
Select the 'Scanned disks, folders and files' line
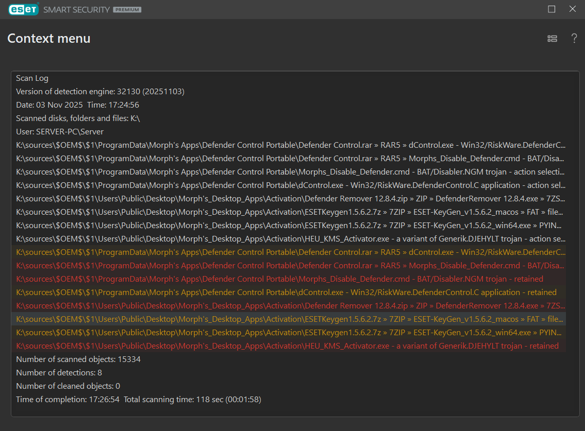pos(78,118)
